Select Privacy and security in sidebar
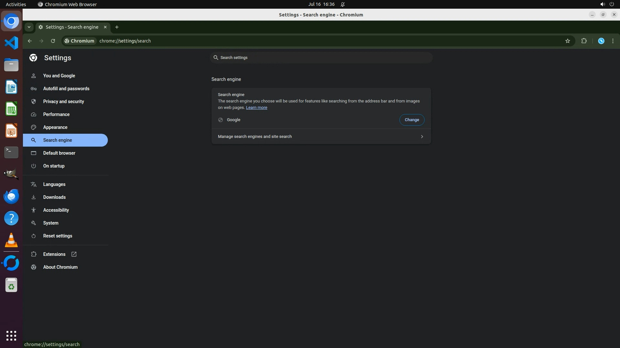Image resolution: width=620 pixels, height=348 pixels. pyautogui.click(x=64, y=101)
